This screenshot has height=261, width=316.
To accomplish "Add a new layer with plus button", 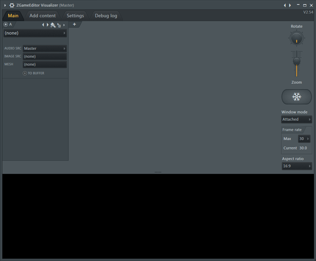I will (74, 24).
